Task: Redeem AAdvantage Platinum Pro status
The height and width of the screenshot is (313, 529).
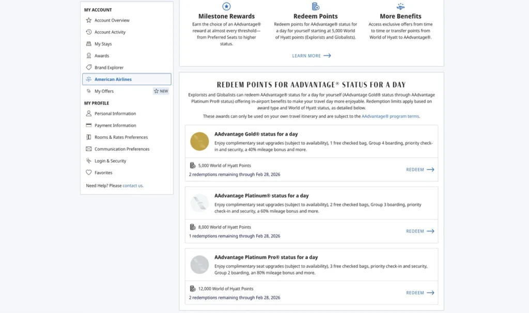Action: pyautogui.click(x=419, y=293)
